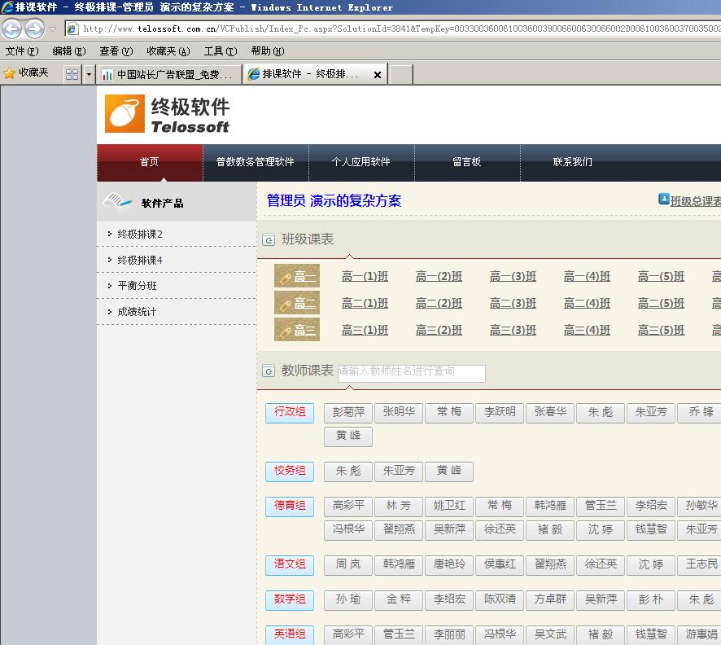The image size is (721, 645).
Task: Open the tab list dropdown arrow
Action: coord(89,74)
